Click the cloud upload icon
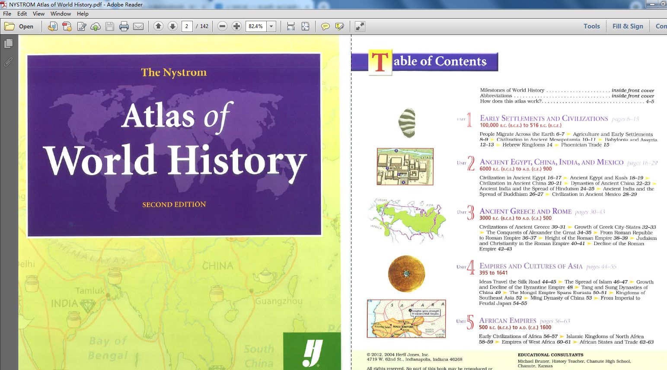This screenshot has height=370, width=667. pos(96,26)
